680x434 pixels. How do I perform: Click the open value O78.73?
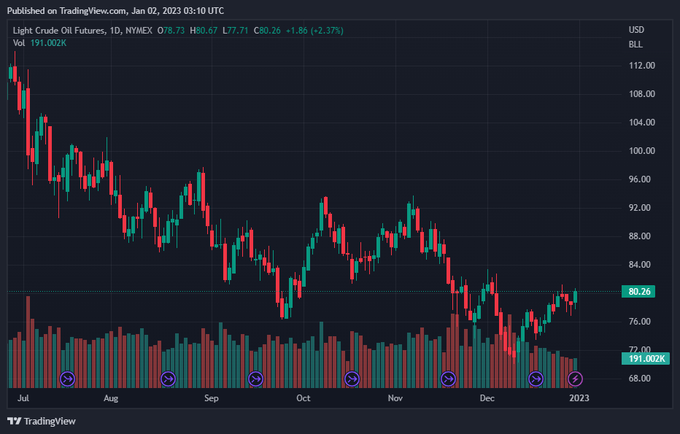coord(171,31)
